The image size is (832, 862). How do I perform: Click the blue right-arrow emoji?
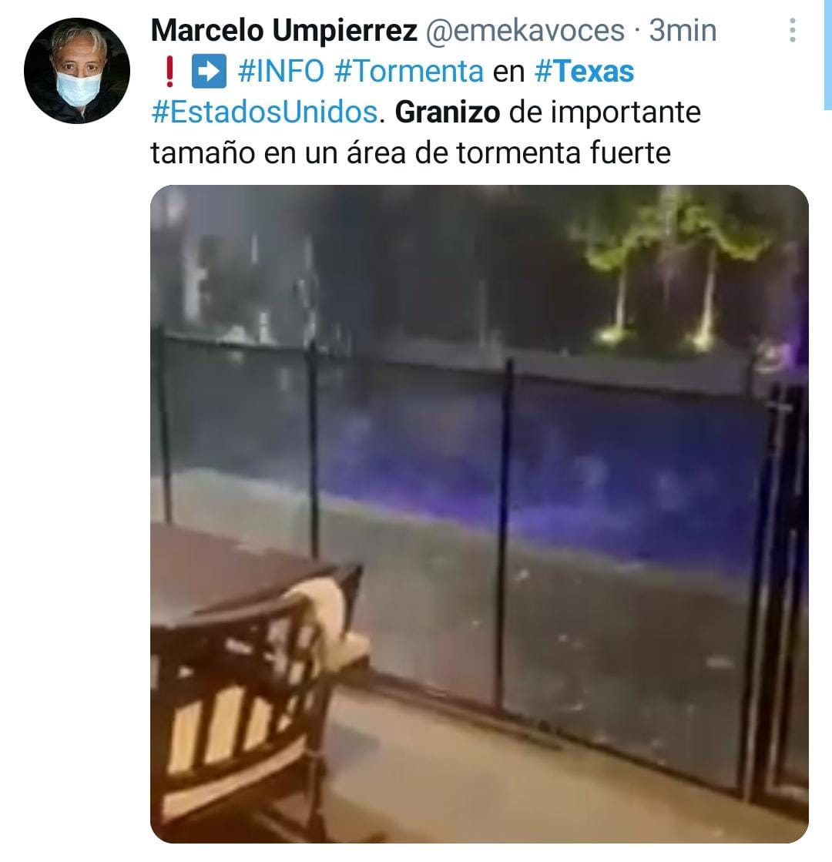[x=209, y=72]
